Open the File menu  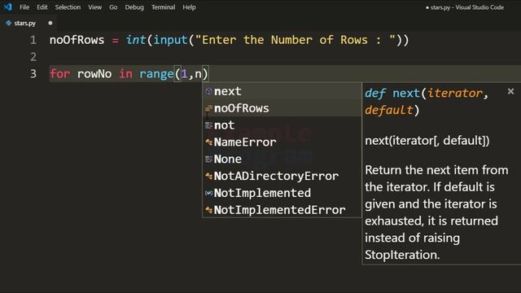[24, 7]
